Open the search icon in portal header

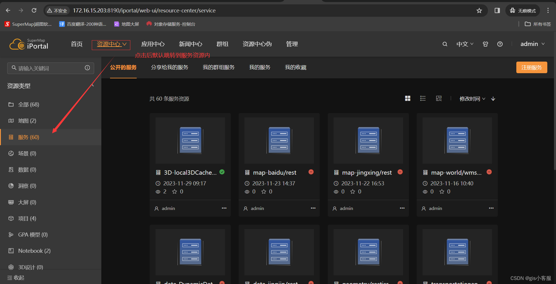click(445, 44)
